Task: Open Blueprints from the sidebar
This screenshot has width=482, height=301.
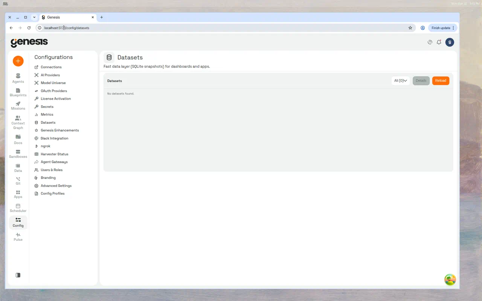Action: (x=18, y=93)
